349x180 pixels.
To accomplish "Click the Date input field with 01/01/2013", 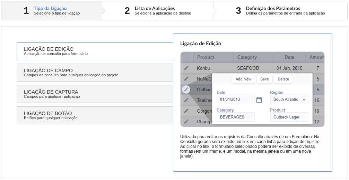I will pyautogui.click(x=235, y=100).
